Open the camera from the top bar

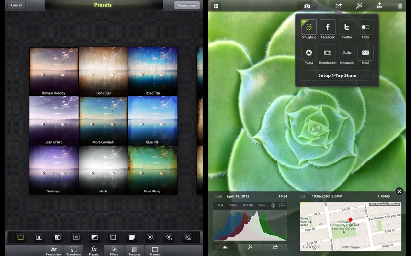click(x=307, y=6)
